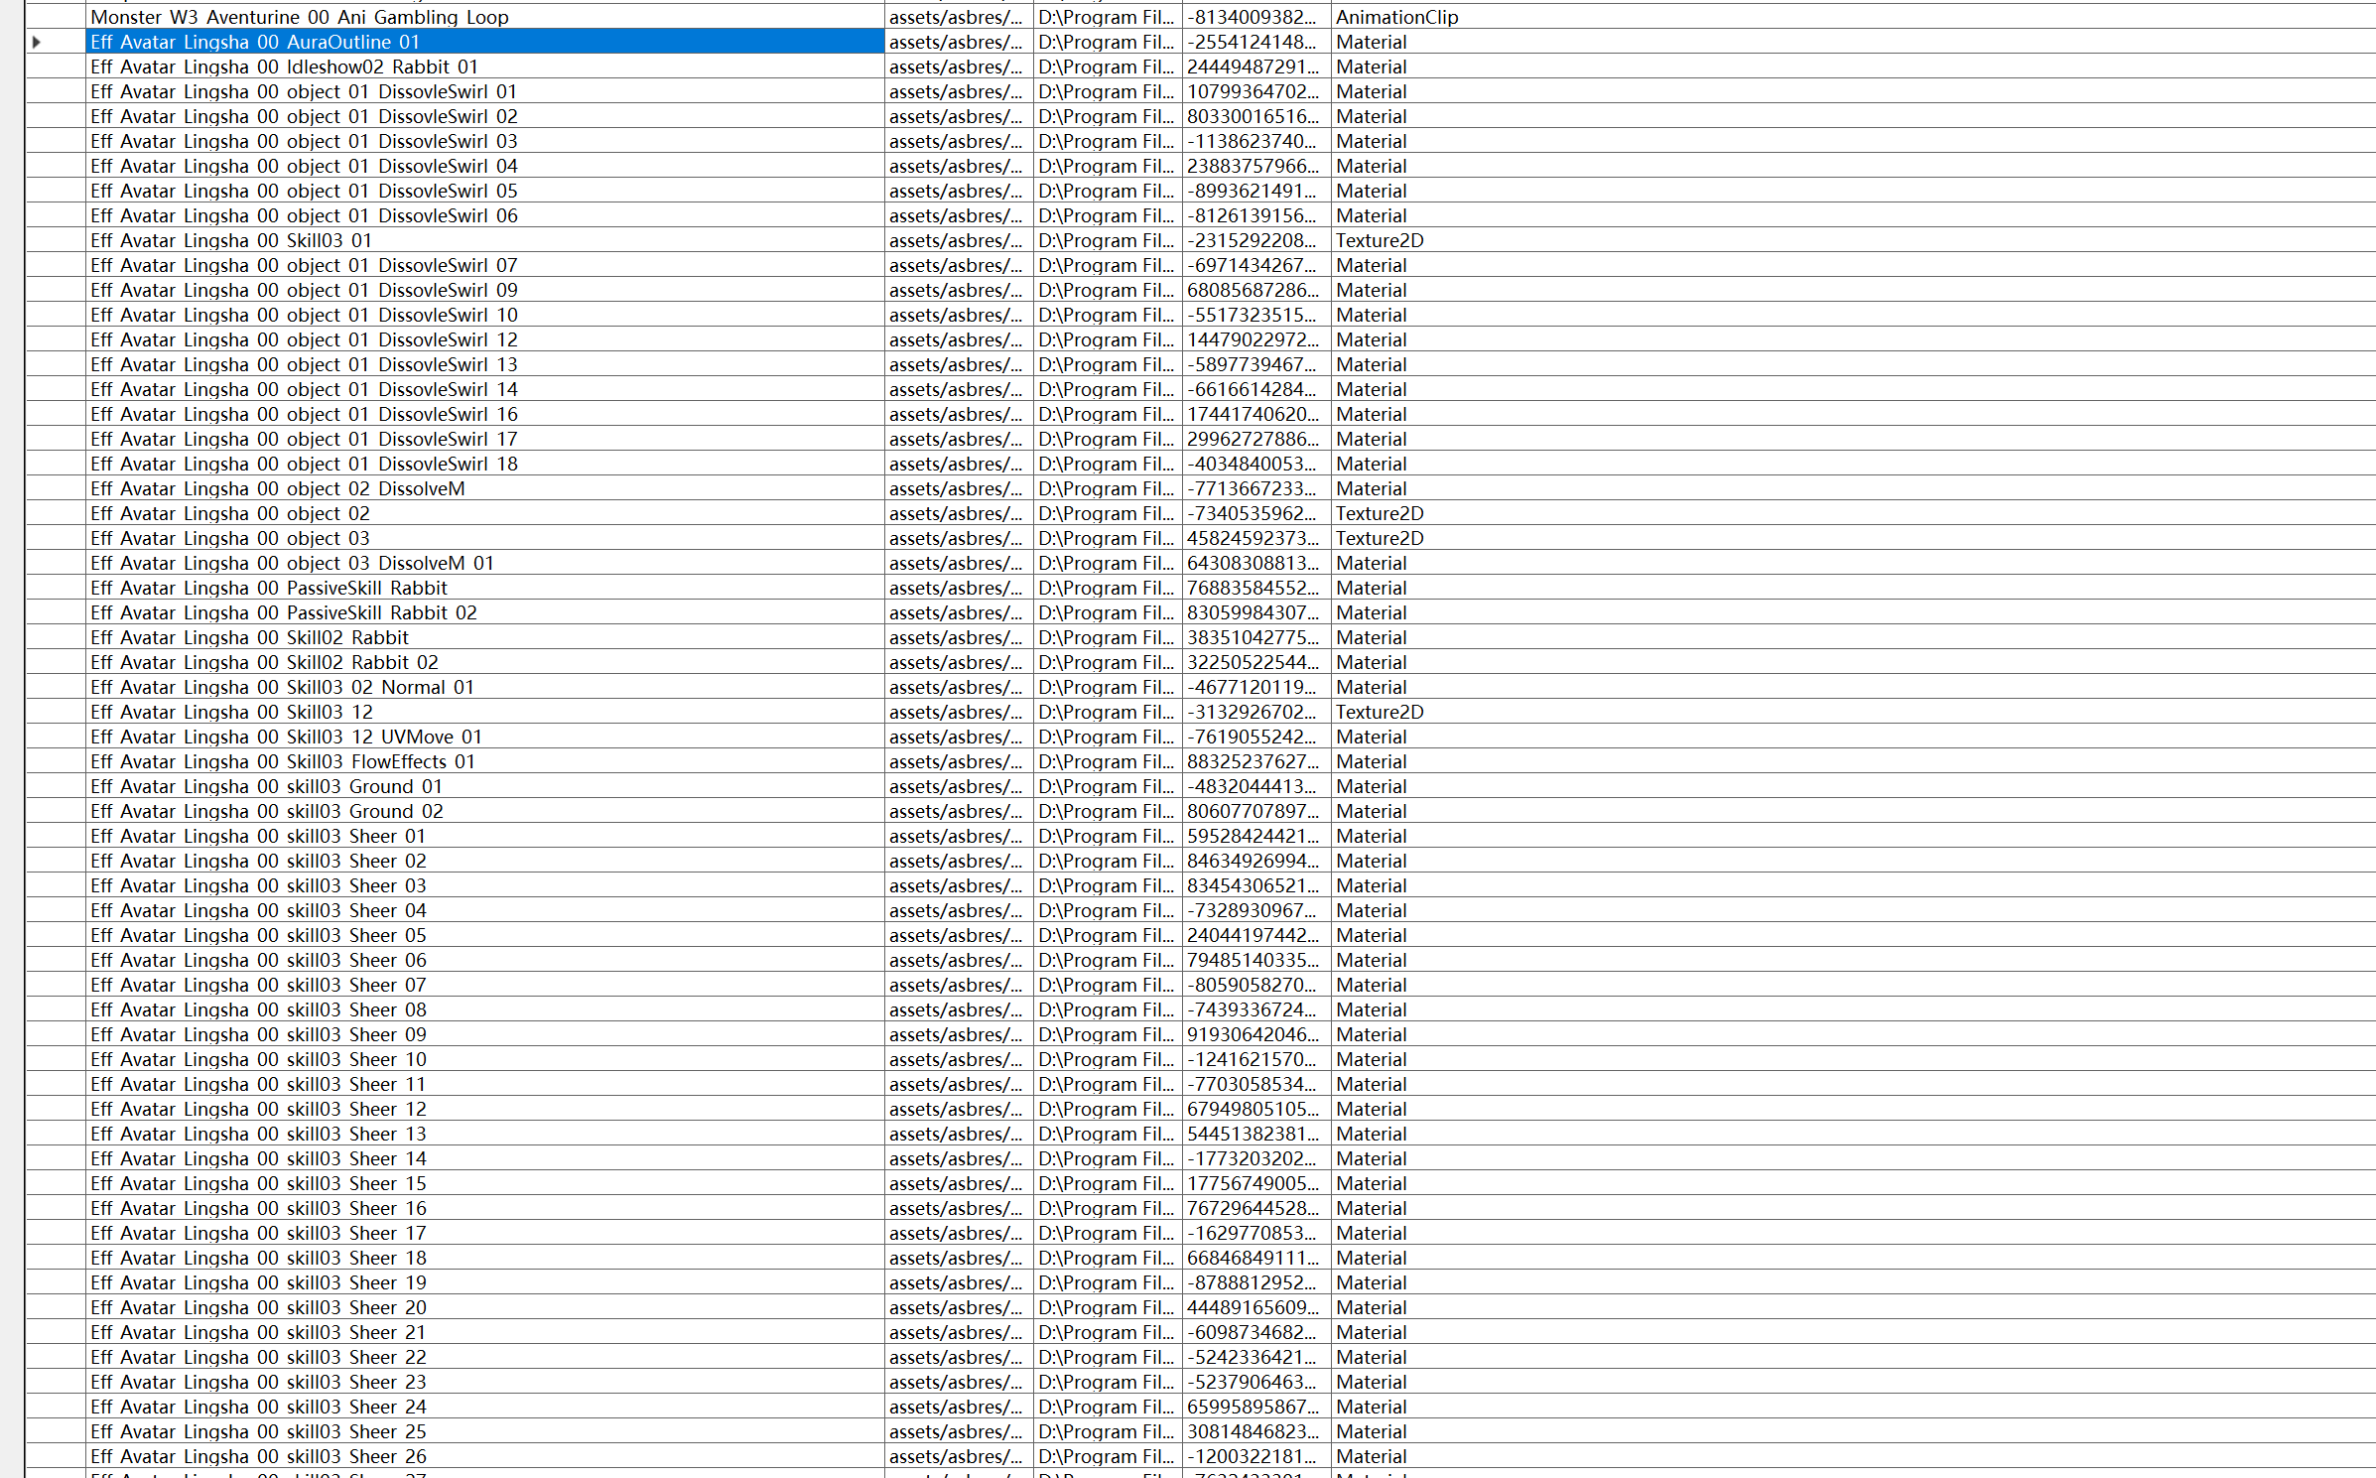The height and width of the screenshot is (1478, 2376).
Task: Click the Skill02 Rabbit name cell
Action: [249, 637]
